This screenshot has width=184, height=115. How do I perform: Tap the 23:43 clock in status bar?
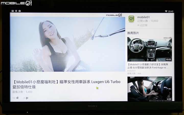171,11
